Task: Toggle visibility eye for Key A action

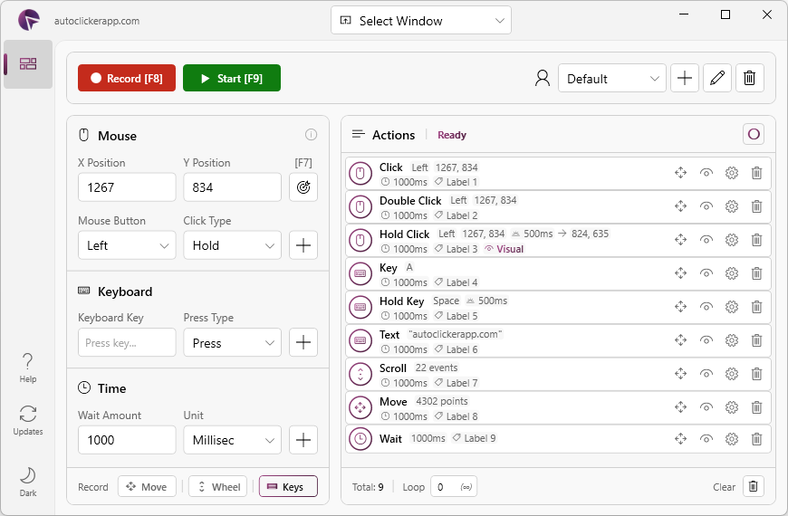Action: 706,273
